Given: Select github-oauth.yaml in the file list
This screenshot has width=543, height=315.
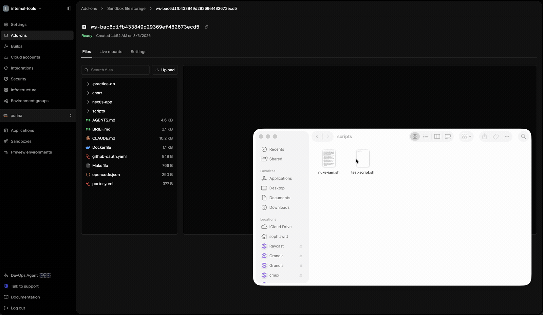Looking at the screenshot, I should coord(129,156).
